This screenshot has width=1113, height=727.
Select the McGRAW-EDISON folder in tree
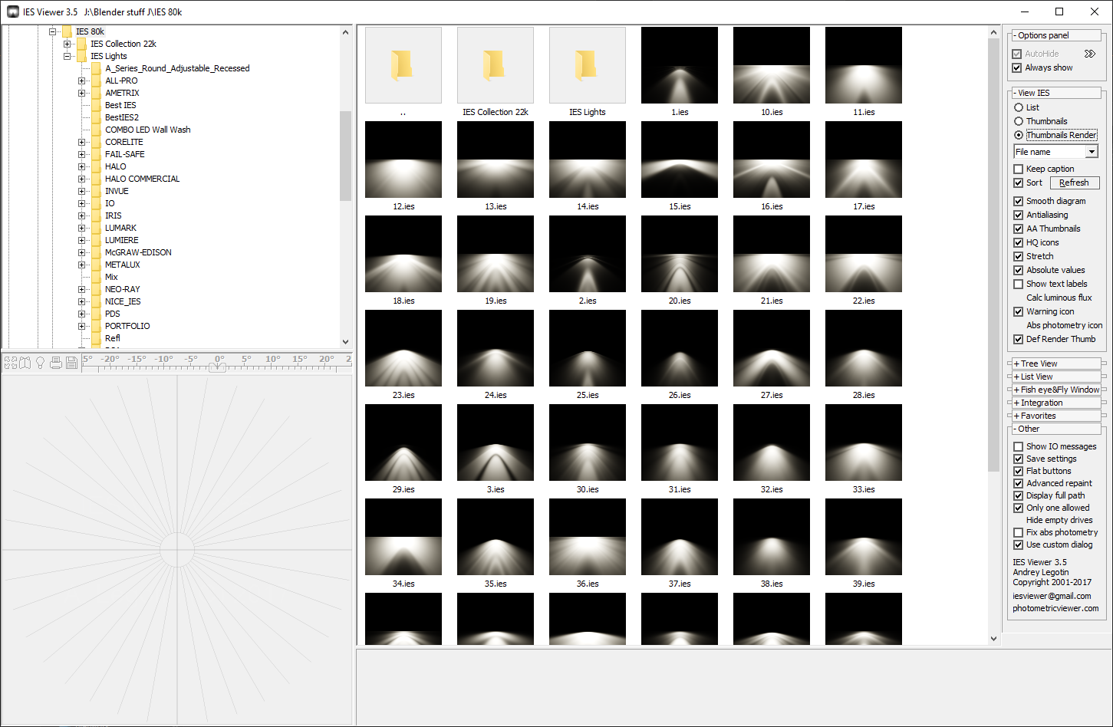[x=138, y=252]
